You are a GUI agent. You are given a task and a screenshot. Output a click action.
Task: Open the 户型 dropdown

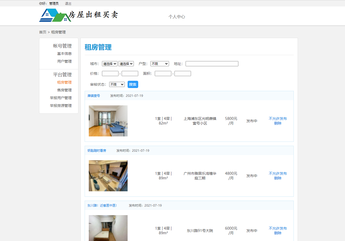pyautogui.click(x=160, y=63)
